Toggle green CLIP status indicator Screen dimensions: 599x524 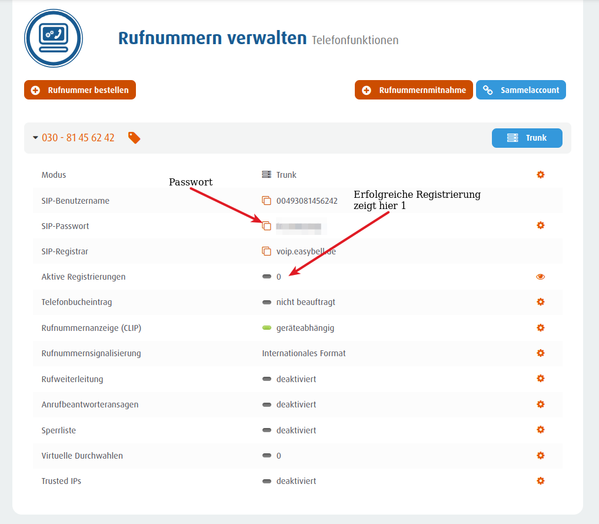coord(267,328)
